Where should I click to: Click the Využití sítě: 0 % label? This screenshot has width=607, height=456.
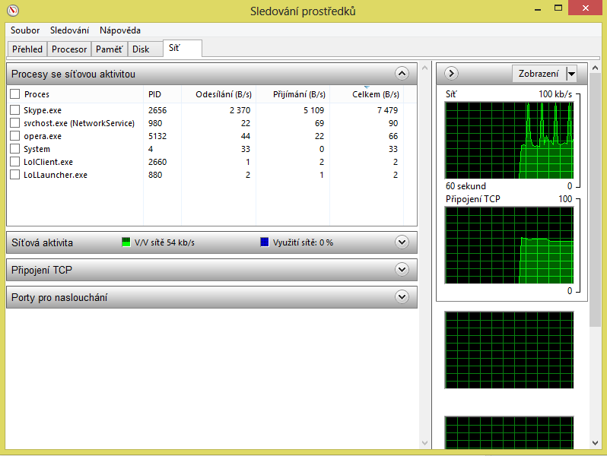(x=303, y=242)
